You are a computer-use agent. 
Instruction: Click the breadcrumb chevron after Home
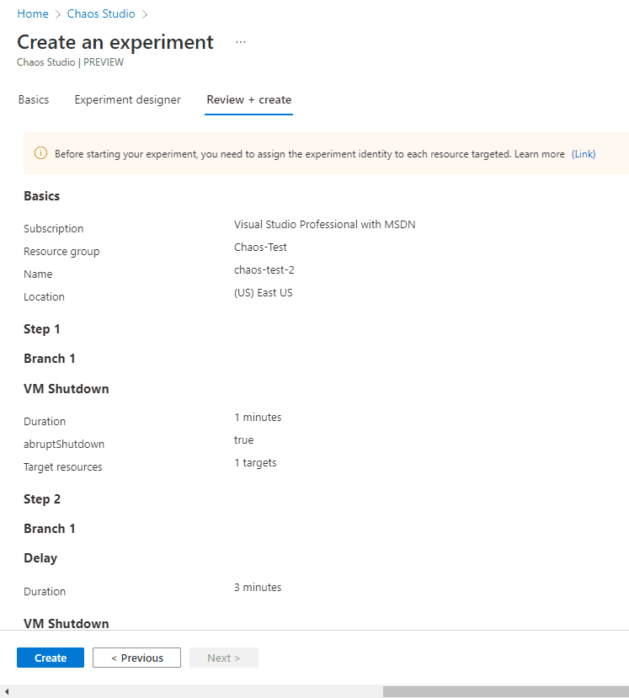pyautogui.click(x=58, y=14)
